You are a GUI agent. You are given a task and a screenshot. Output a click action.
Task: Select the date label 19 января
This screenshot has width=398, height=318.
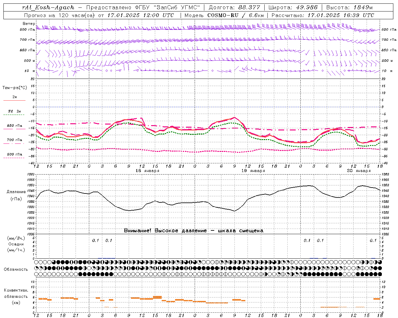253,171
